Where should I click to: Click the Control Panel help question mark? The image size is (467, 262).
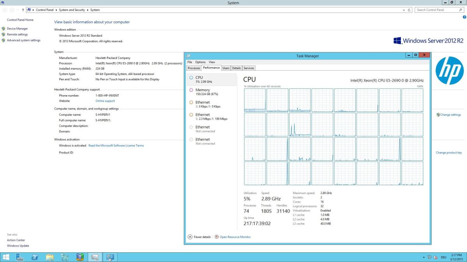(x=464, y=17)
